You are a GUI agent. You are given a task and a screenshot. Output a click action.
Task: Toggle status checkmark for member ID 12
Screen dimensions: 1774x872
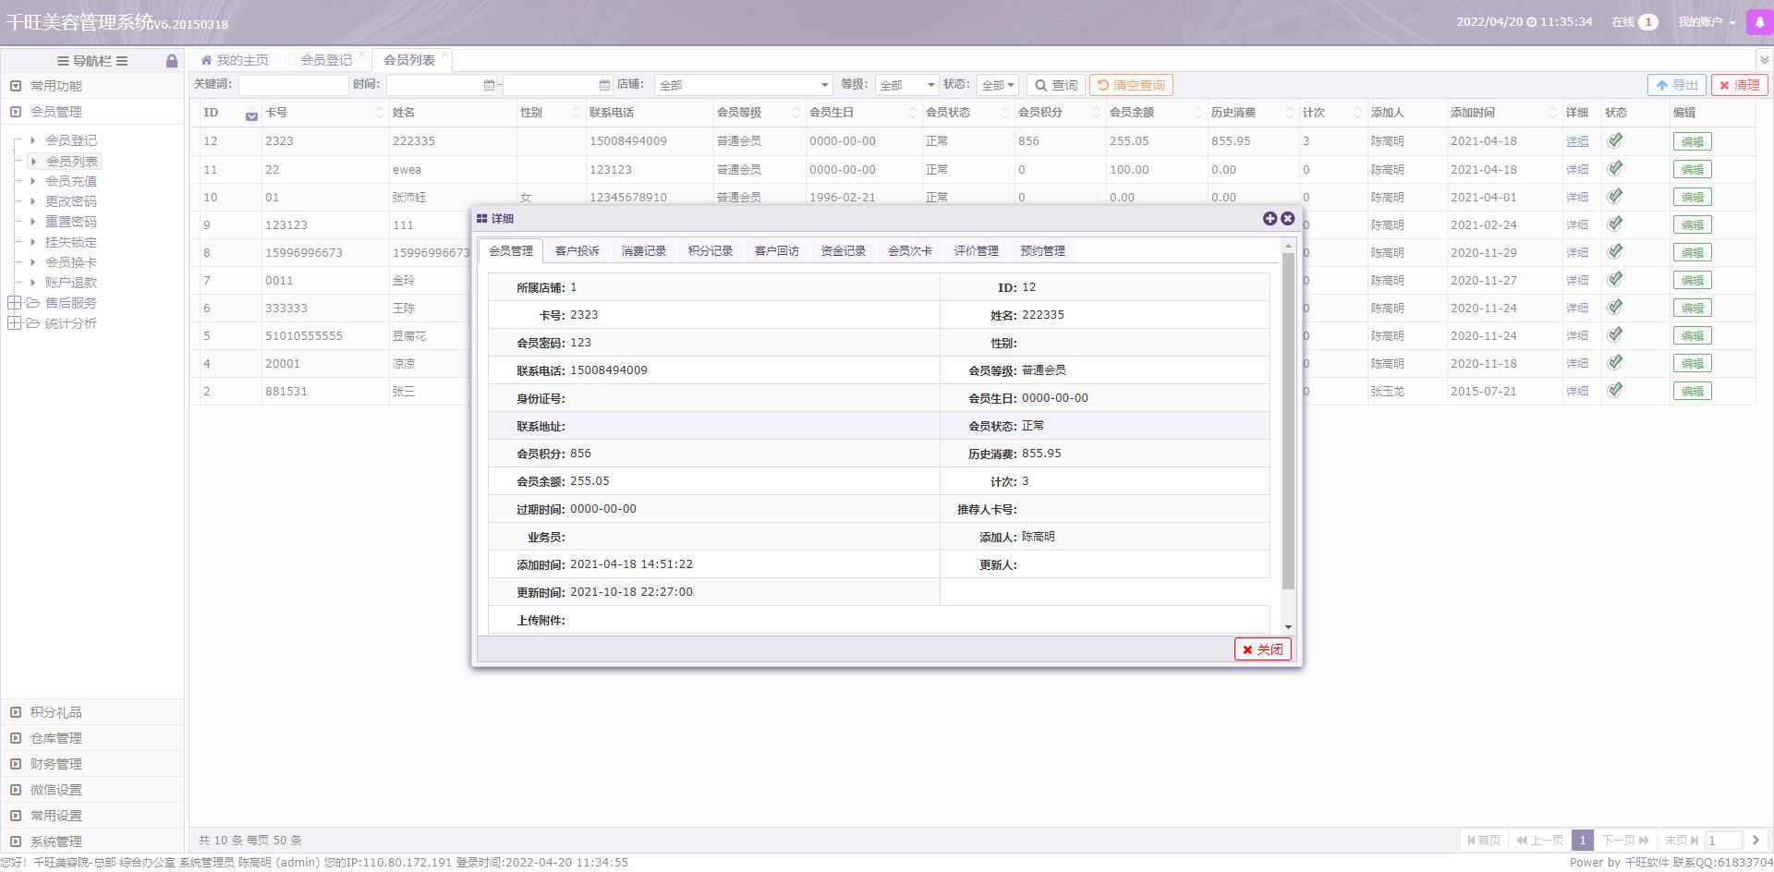point(1614,141)
